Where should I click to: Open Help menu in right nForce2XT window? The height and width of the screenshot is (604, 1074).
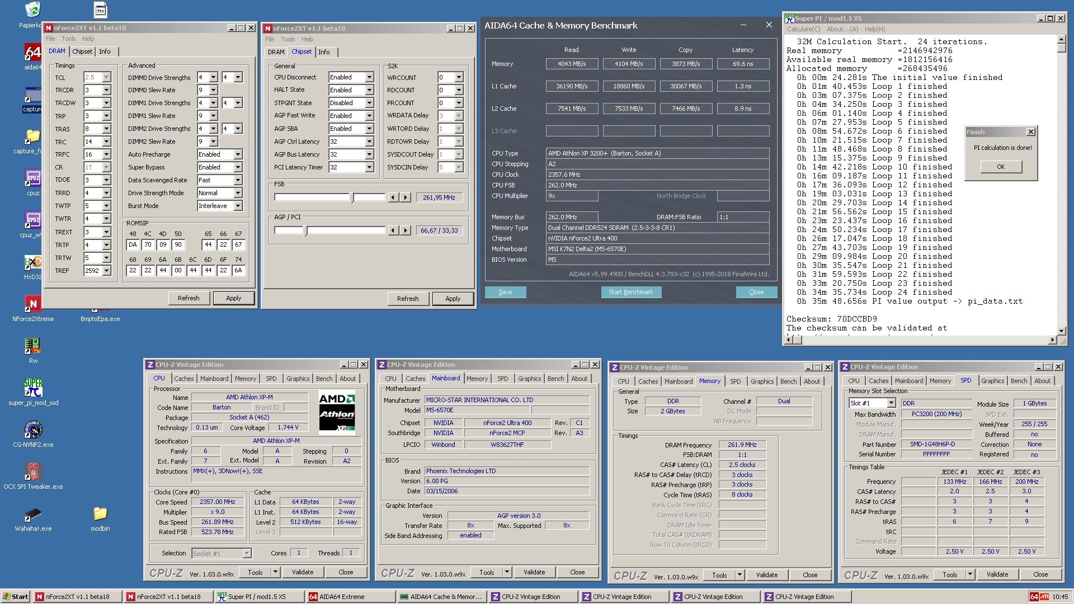click(x=308, y=39)
